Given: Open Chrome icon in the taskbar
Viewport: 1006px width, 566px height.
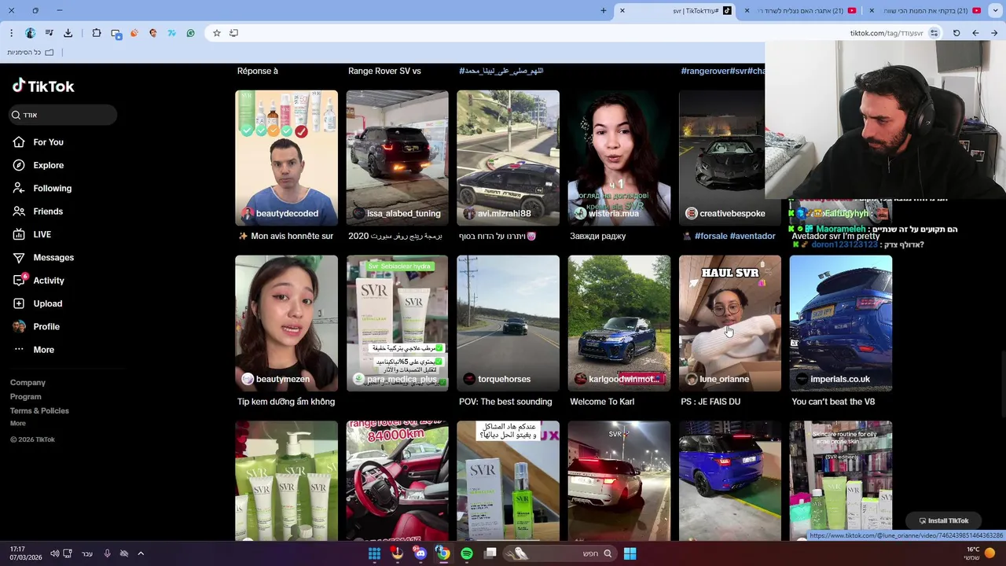Looking at the screenshot, I should [443, 553].
